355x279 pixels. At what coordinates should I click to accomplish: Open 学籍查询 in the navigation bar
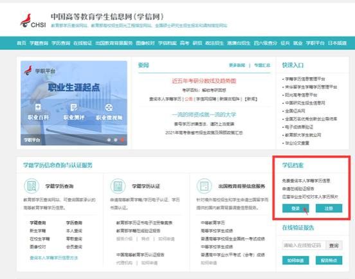pyautogui.click(x=39, y=43)
